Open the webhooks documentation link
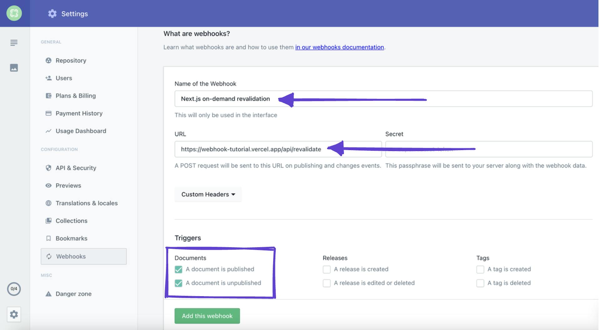The width and height of the screenshot is (600, 330). [339, 47]
